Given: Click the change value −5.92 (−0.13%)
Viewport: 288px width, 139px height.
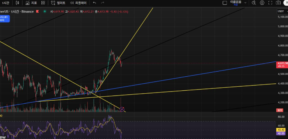Looking at the screenshot, I should (119, 11).
